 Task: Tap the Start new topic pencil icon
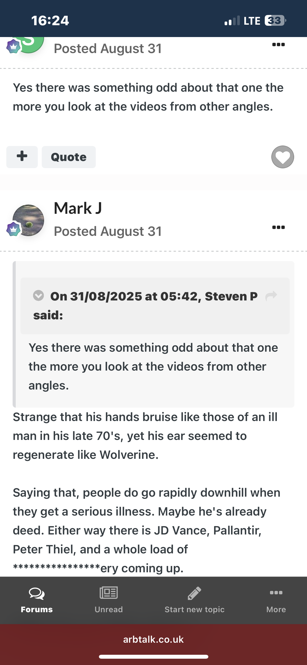coord(194,593)
